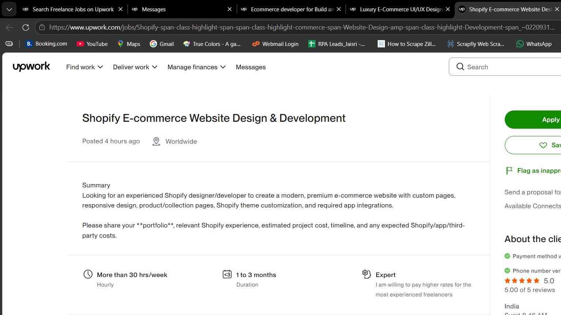This screenshot has height=315, width=561.
Task: Click the Flag as inappropriate flag icon
Action: 509,171
